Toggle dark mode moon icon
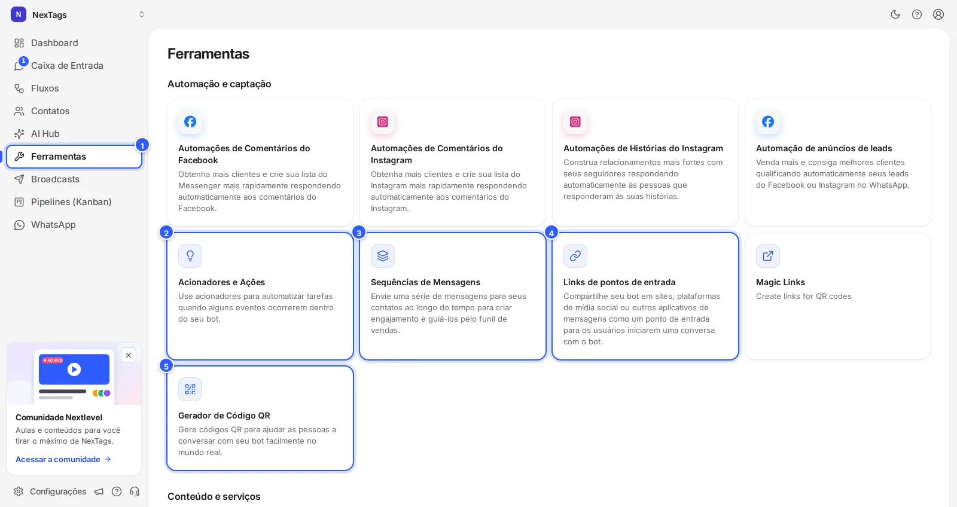Screen dimensions: 957x507 pos(895,14)
